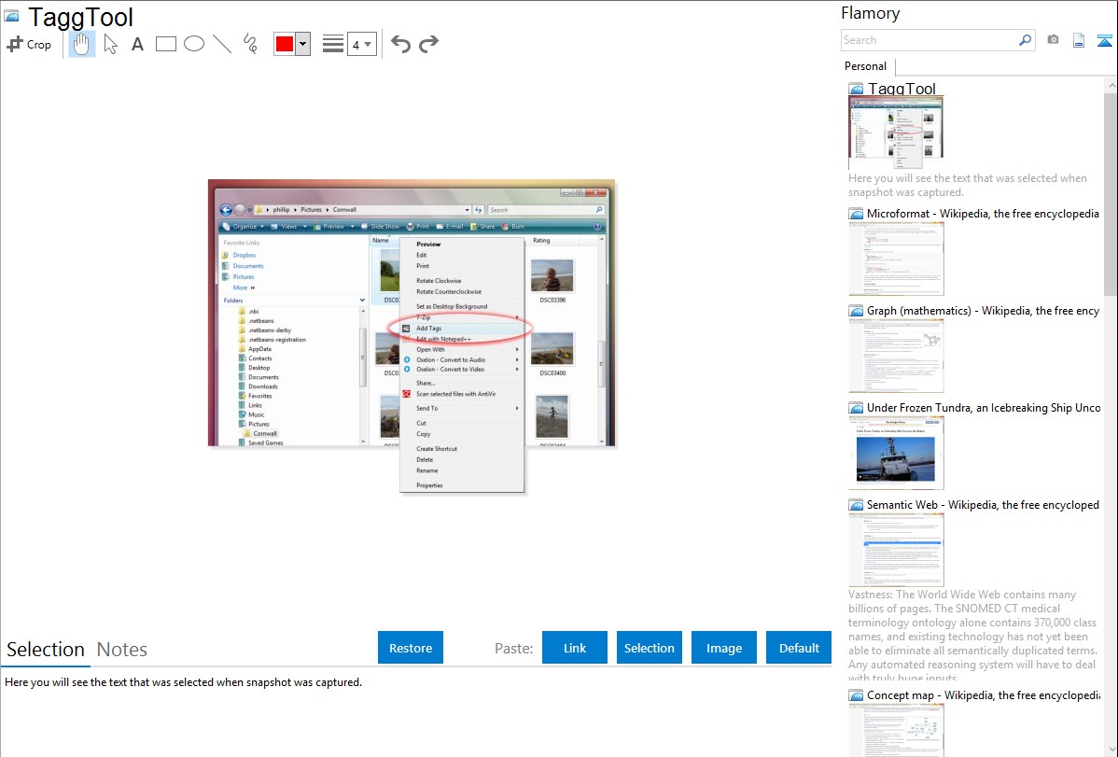Pick the rectangle shape tool
Viewport: 1118px width, 757px height.
[x=166, y=44]
